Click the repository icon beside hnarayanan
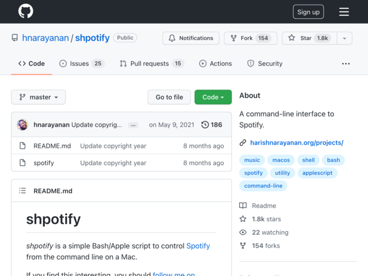 [14, 38]
